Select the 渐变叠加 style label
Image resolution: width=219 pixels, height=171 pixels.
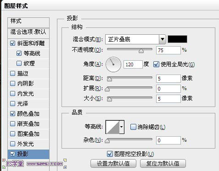[28, 124]
